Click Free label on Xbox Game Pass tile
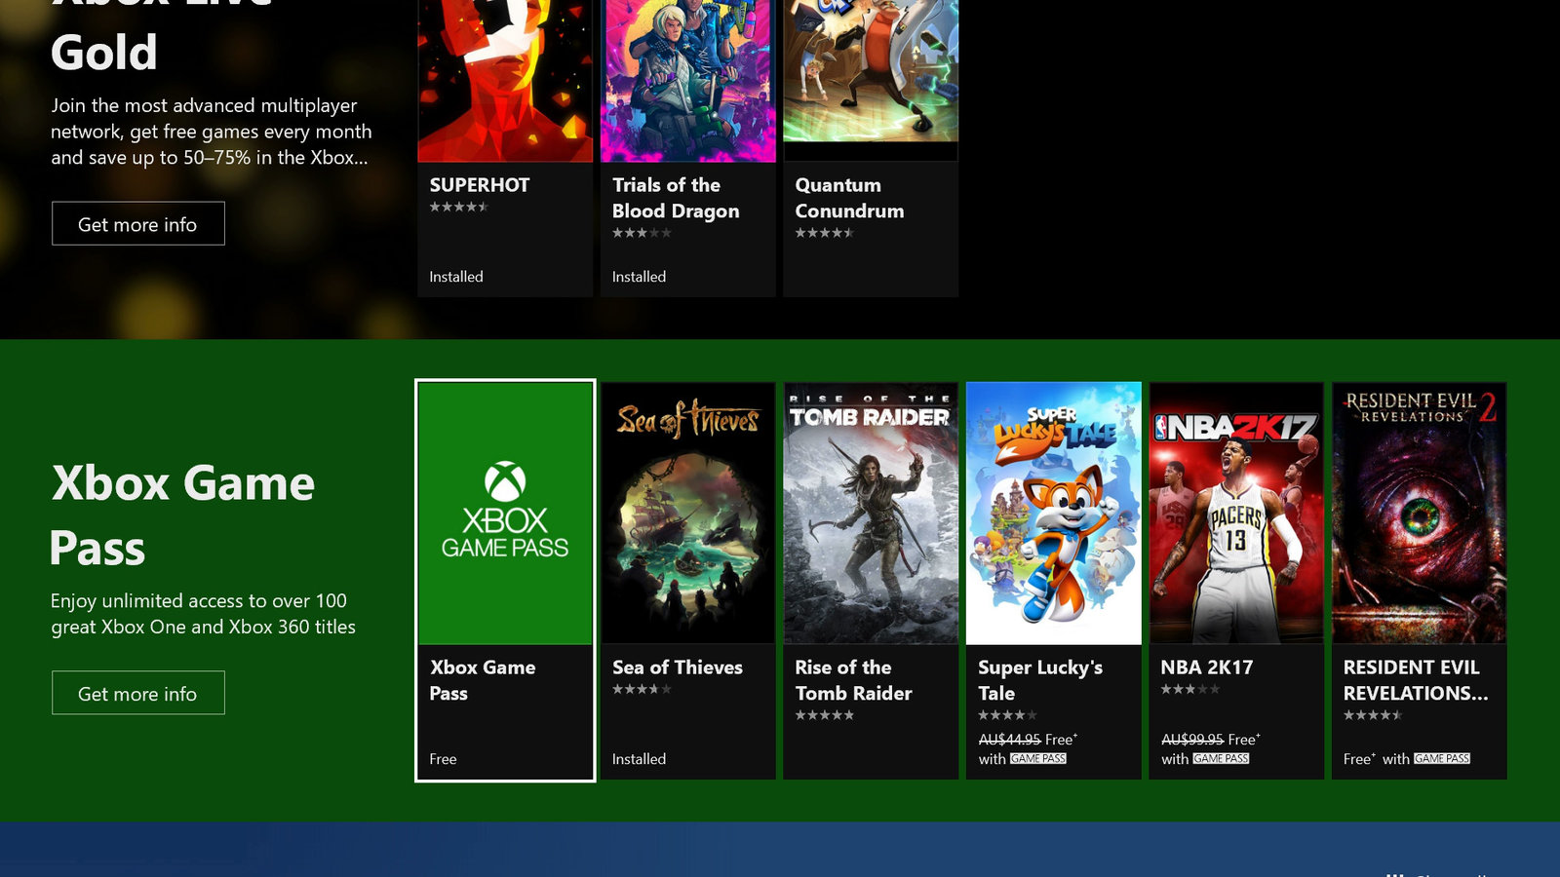The image size is (1560, 877). [x=443, y=759]
